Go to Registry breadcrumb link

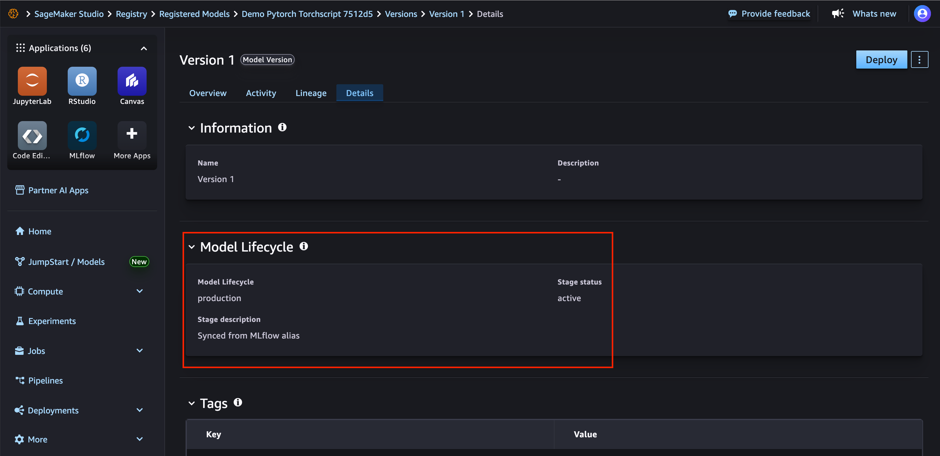[131, 14]
